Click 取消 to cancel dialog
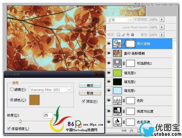 click(x=90, y=93)
